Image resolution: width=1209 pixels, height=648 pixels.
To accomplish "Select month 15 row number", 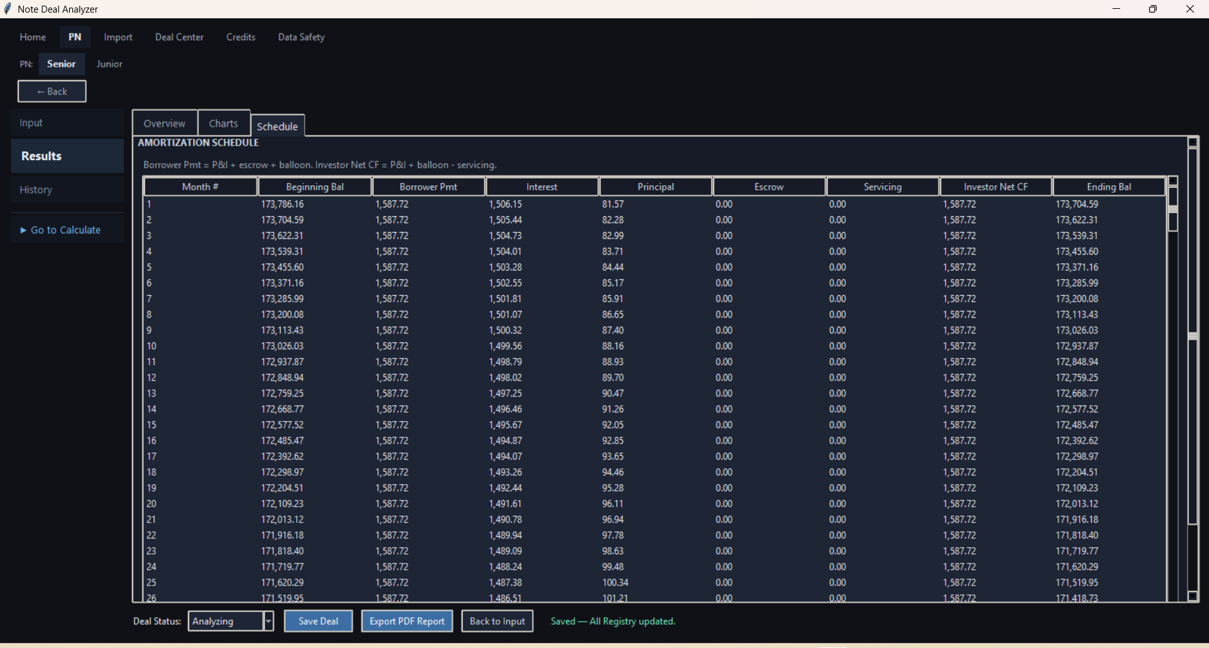I will [x=151, y=425].
